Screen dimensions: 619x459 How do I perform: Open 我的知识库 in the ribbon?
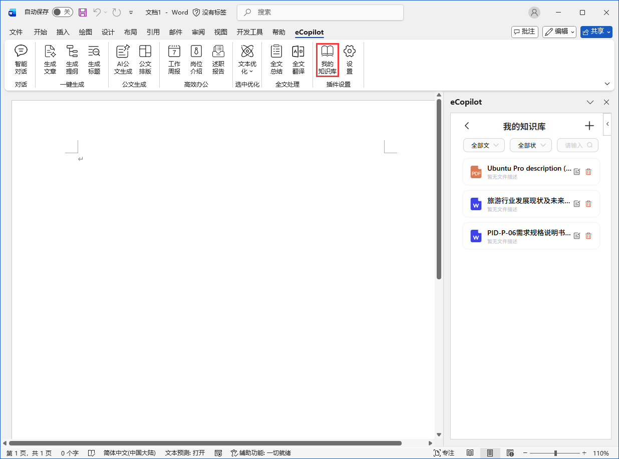328,60
